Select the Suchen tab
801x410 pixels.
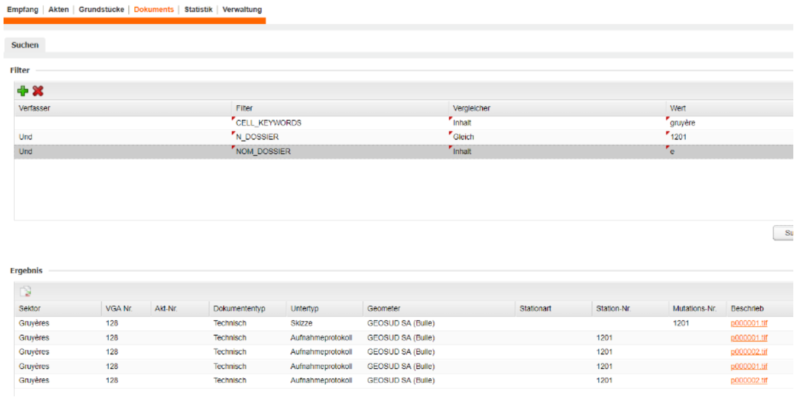25,45
